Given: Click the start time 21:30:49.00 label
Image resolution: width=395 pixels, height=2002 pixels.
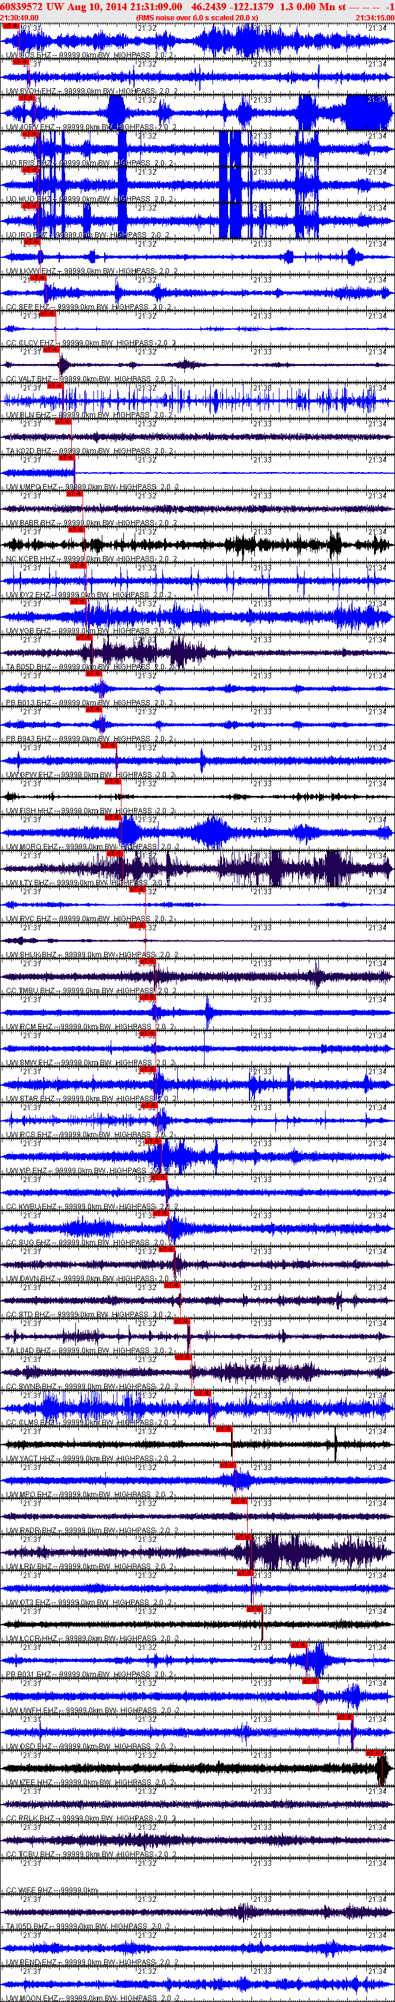Looking at the screenshot, I should 19,17.
